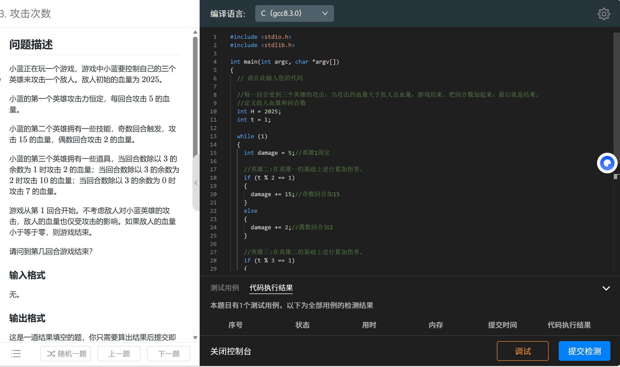
Task: Click line number 18 in the gutter
Action: (x=213, y=178)
